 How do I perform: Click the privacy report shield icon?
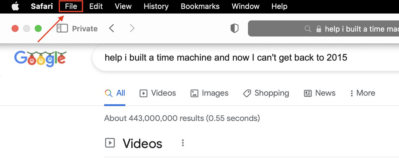click(x=234, y=28)
